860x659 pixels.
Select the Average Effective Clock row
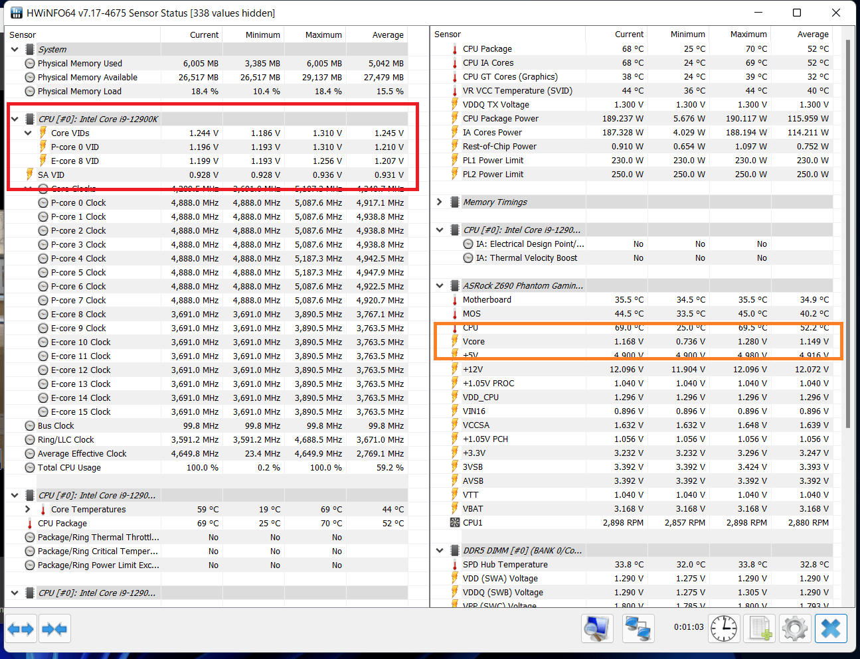206,454
